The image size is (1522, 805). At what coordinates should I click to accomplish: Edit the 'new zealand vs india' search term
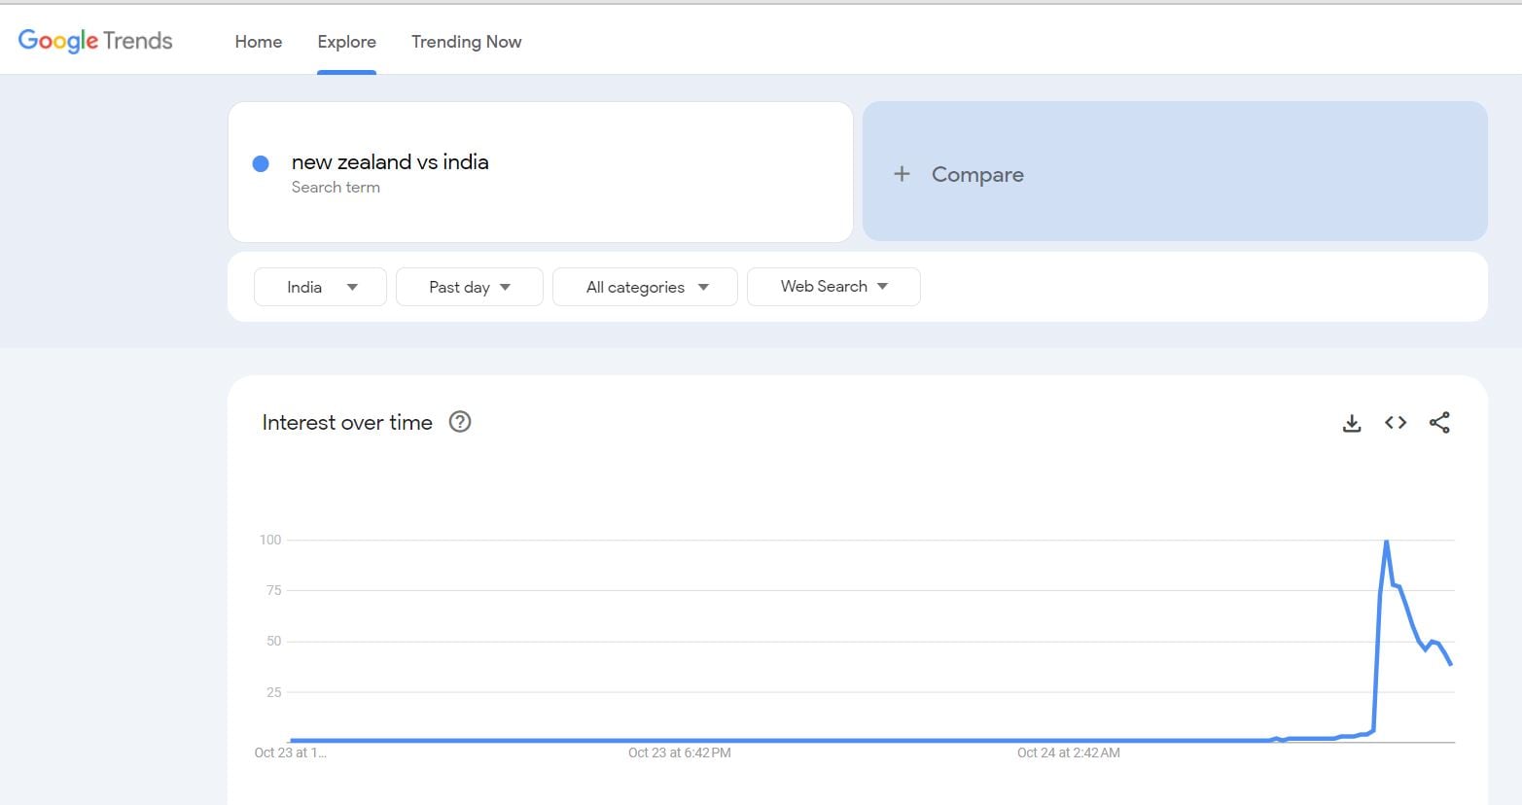[x=390, y=162]
